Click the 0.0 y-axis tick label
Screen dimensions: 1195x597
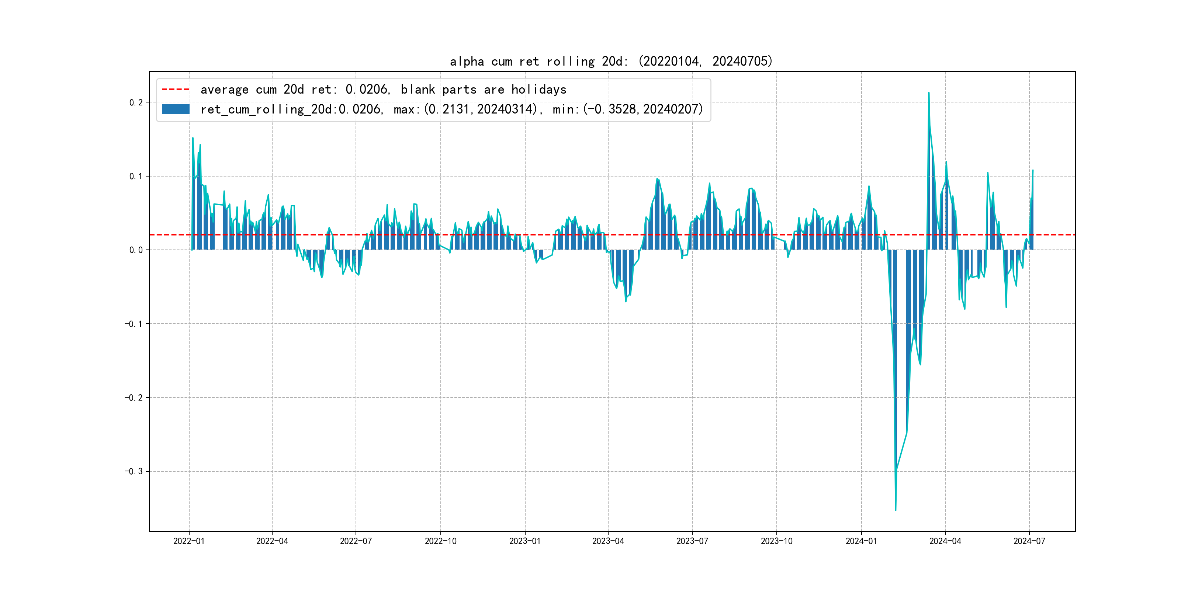pos(136,250)
